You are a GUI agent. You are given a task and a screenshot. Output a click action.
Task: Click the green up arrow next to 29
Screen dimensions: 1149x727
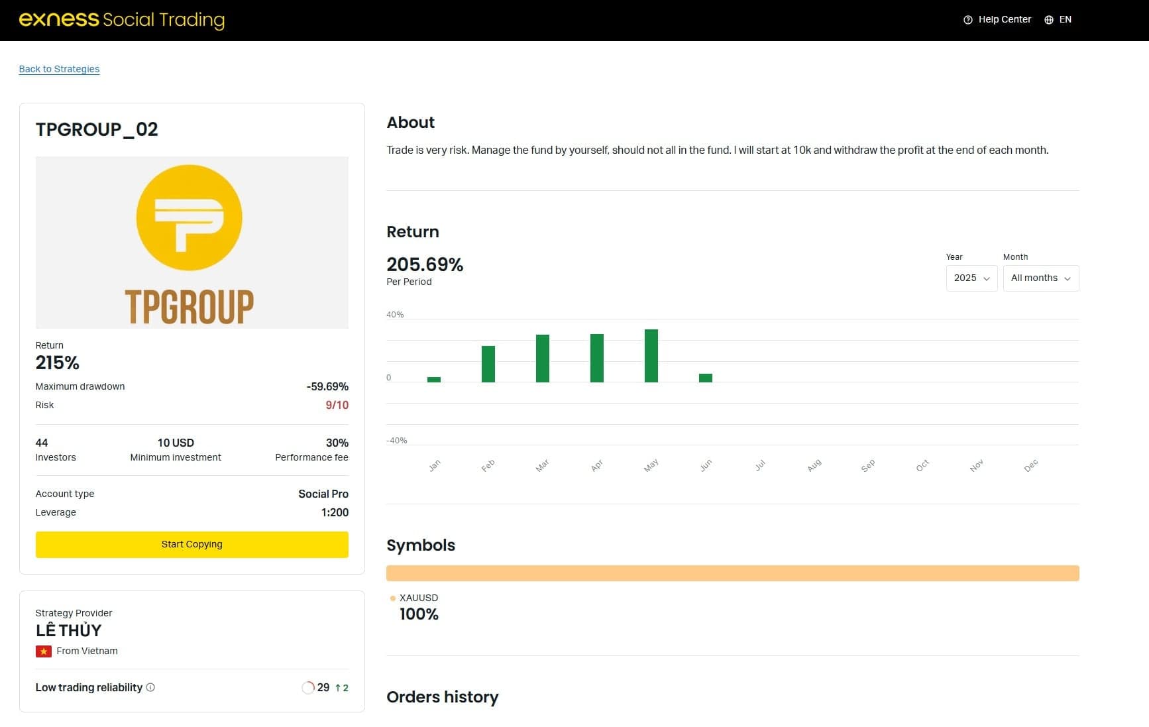(338, 687)
